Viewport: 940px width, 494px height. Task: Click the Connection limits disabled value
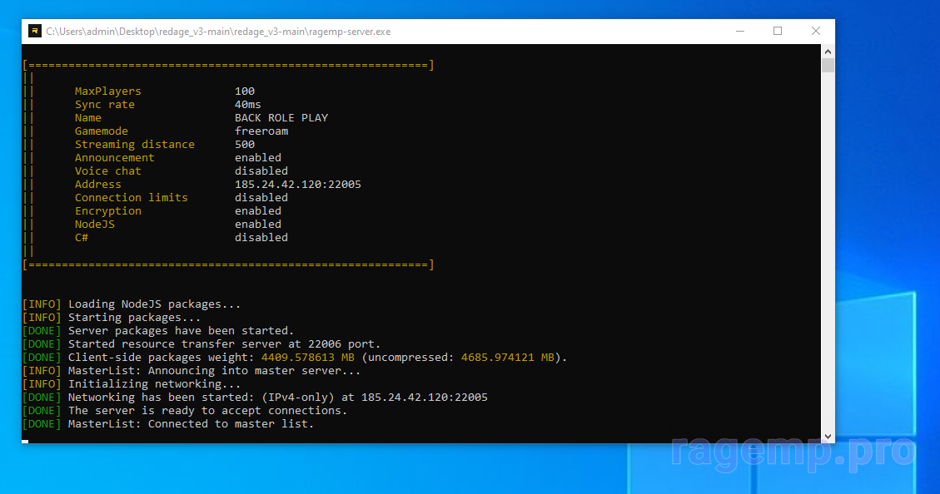click(261, 198)
